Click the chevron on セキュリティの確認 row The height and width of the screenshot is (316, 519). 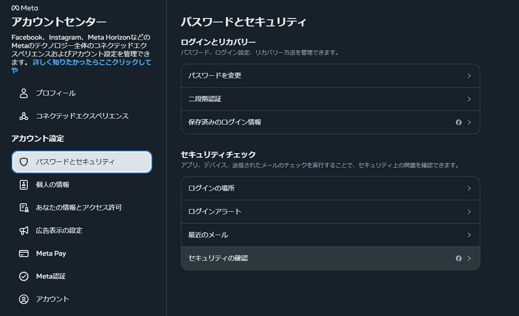[x=469, y=258]
